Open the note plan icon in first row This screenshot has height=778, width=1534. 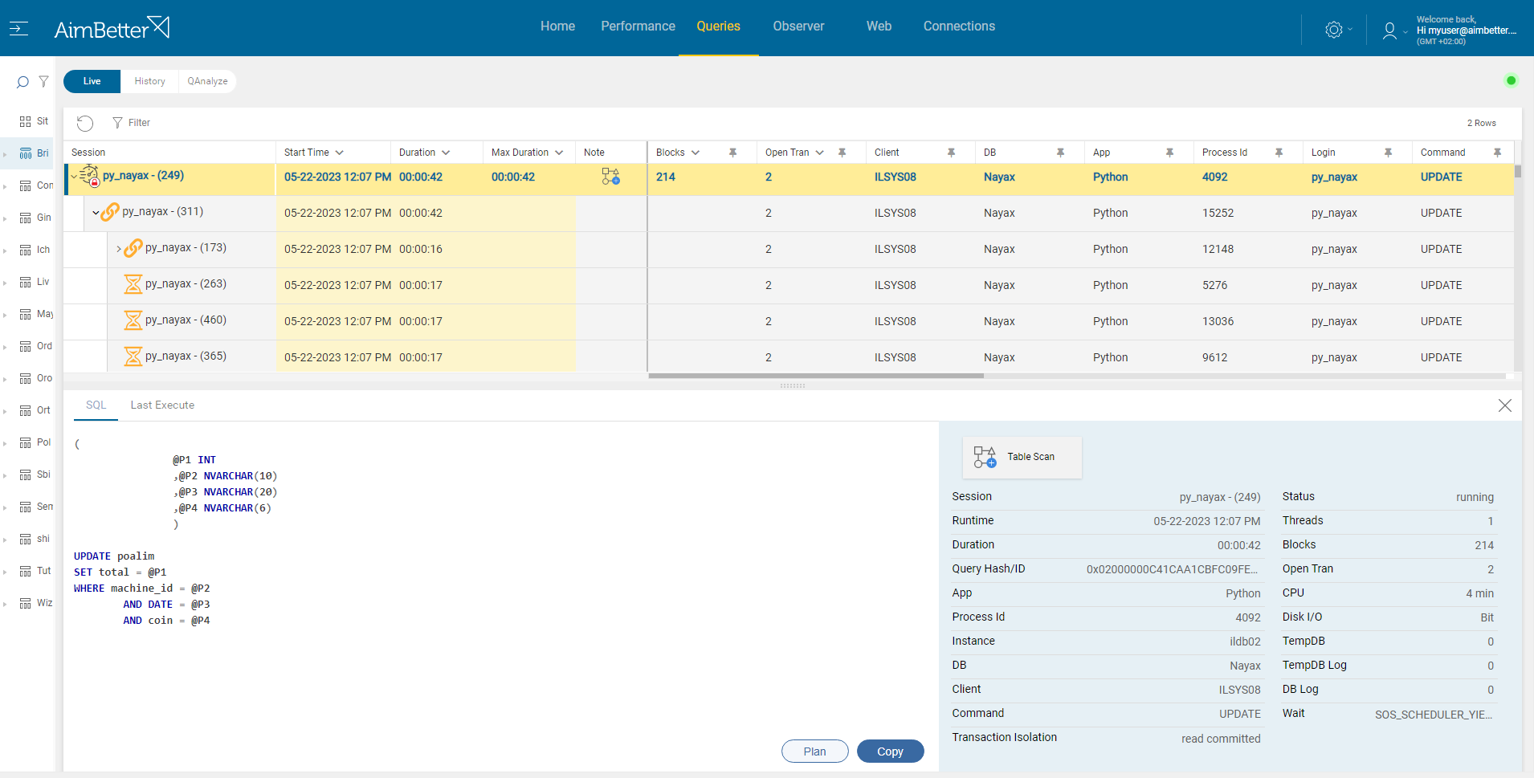(x=611, y=177)
